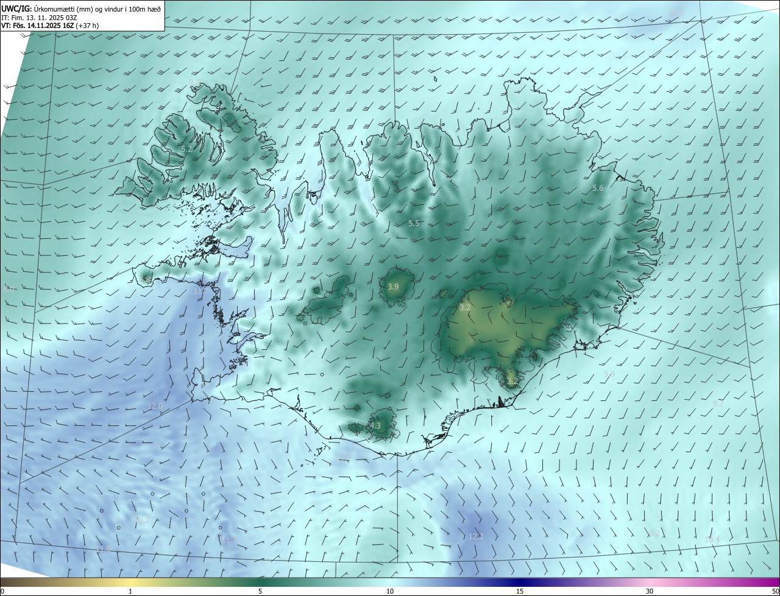Click the "30" tick label on the colour scale
This screenshot has height=596, width=780.
click(650, 591)
